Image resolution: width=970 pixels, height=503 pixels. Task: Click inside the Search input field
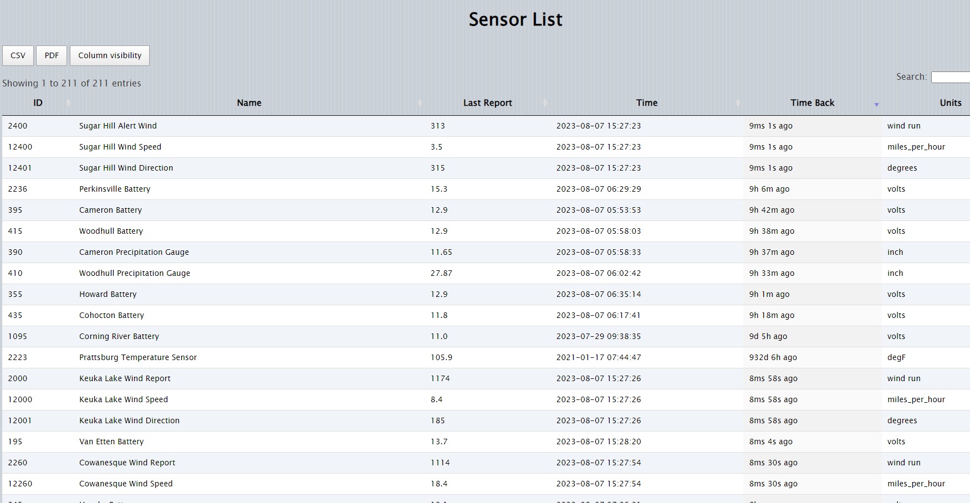[950, 77]
